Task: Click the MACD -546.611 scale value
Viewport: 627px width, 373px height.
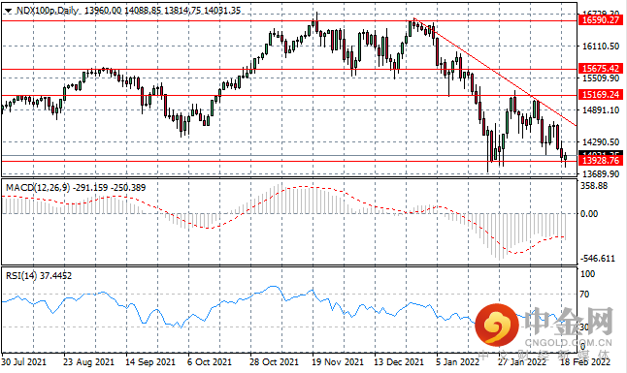Action: click(x=598, y=259)
